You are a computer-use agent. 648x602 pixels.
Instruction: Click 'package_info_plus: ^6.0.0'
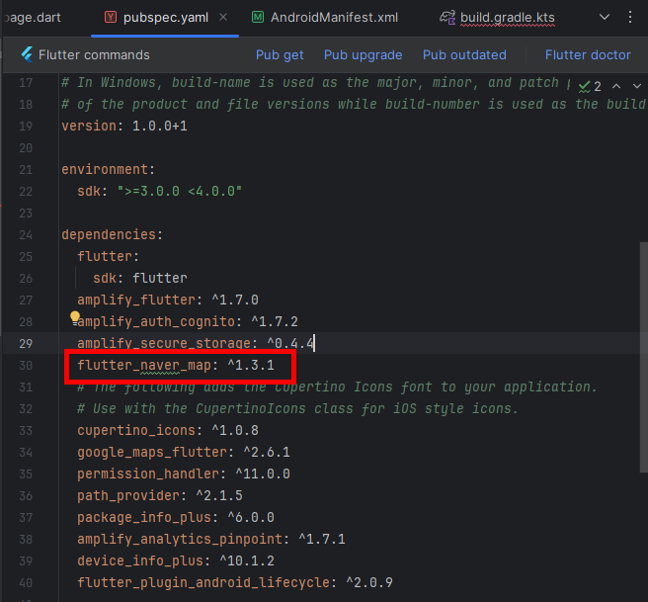tap(176, 518)
